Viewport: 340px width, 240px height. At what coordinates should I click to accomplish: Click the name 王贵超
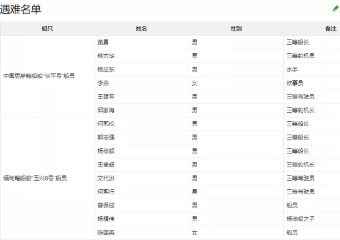[106, 164]
